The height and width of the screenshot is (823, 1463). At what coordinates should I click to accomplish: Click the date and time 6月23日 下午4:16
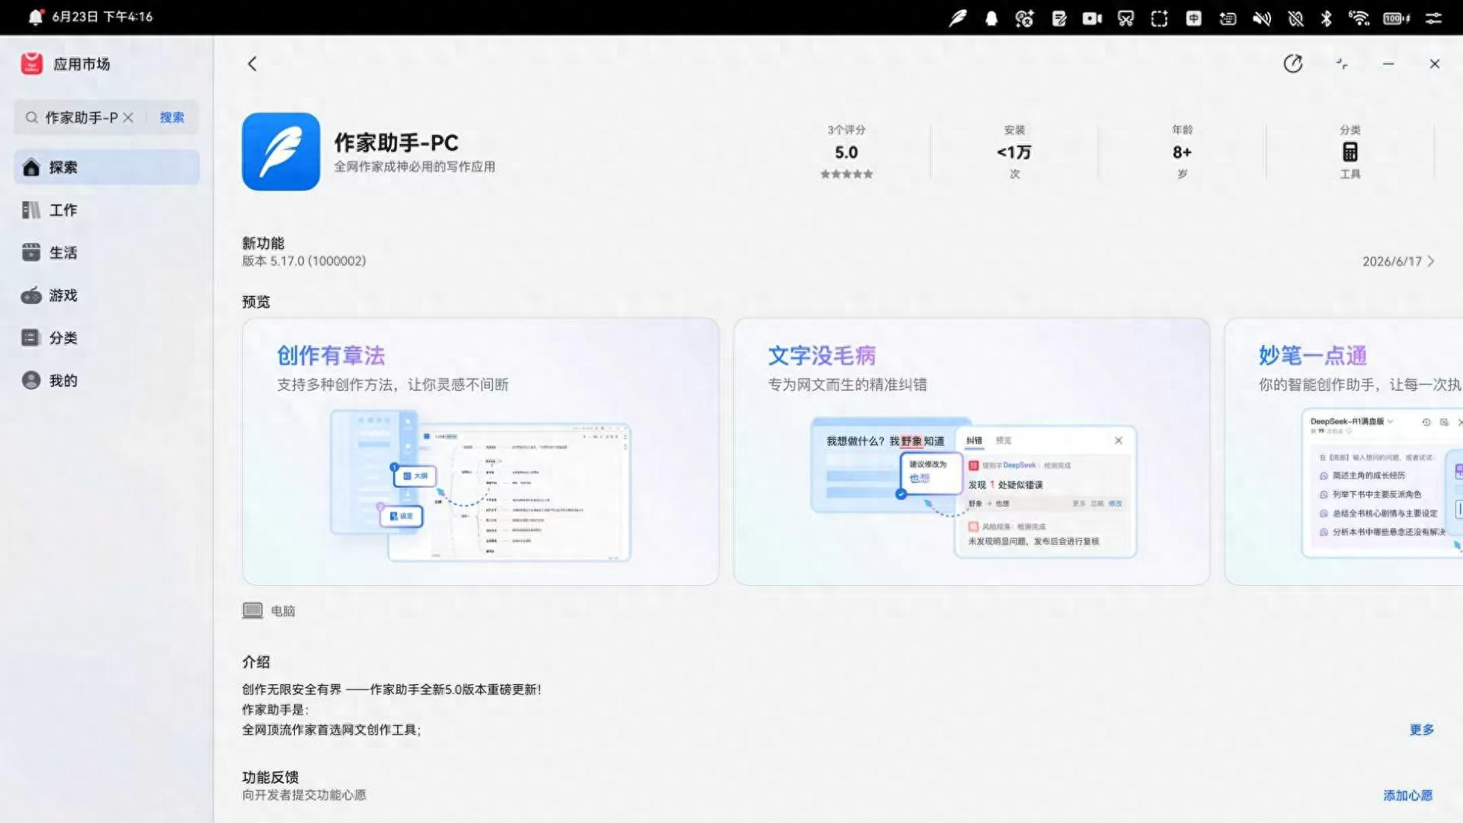pos(102,17)
